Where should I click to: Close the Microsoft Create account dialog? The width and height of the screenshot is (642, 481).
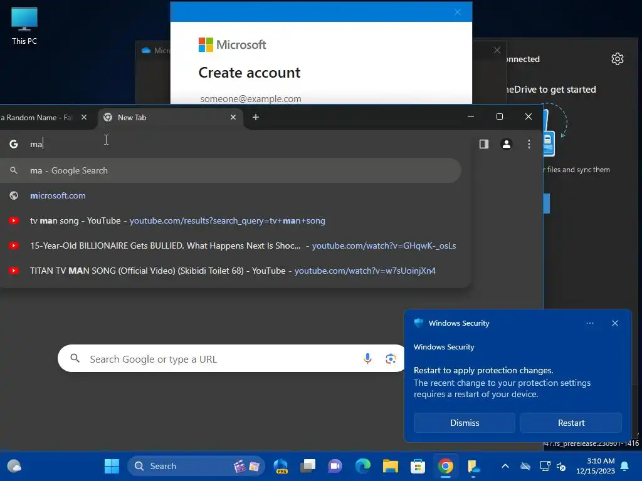[457, 12]
